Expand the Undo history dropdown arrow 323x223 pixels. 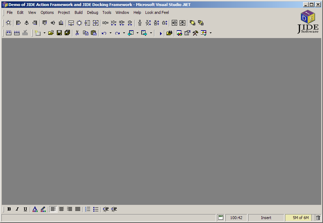pos(110,33)
